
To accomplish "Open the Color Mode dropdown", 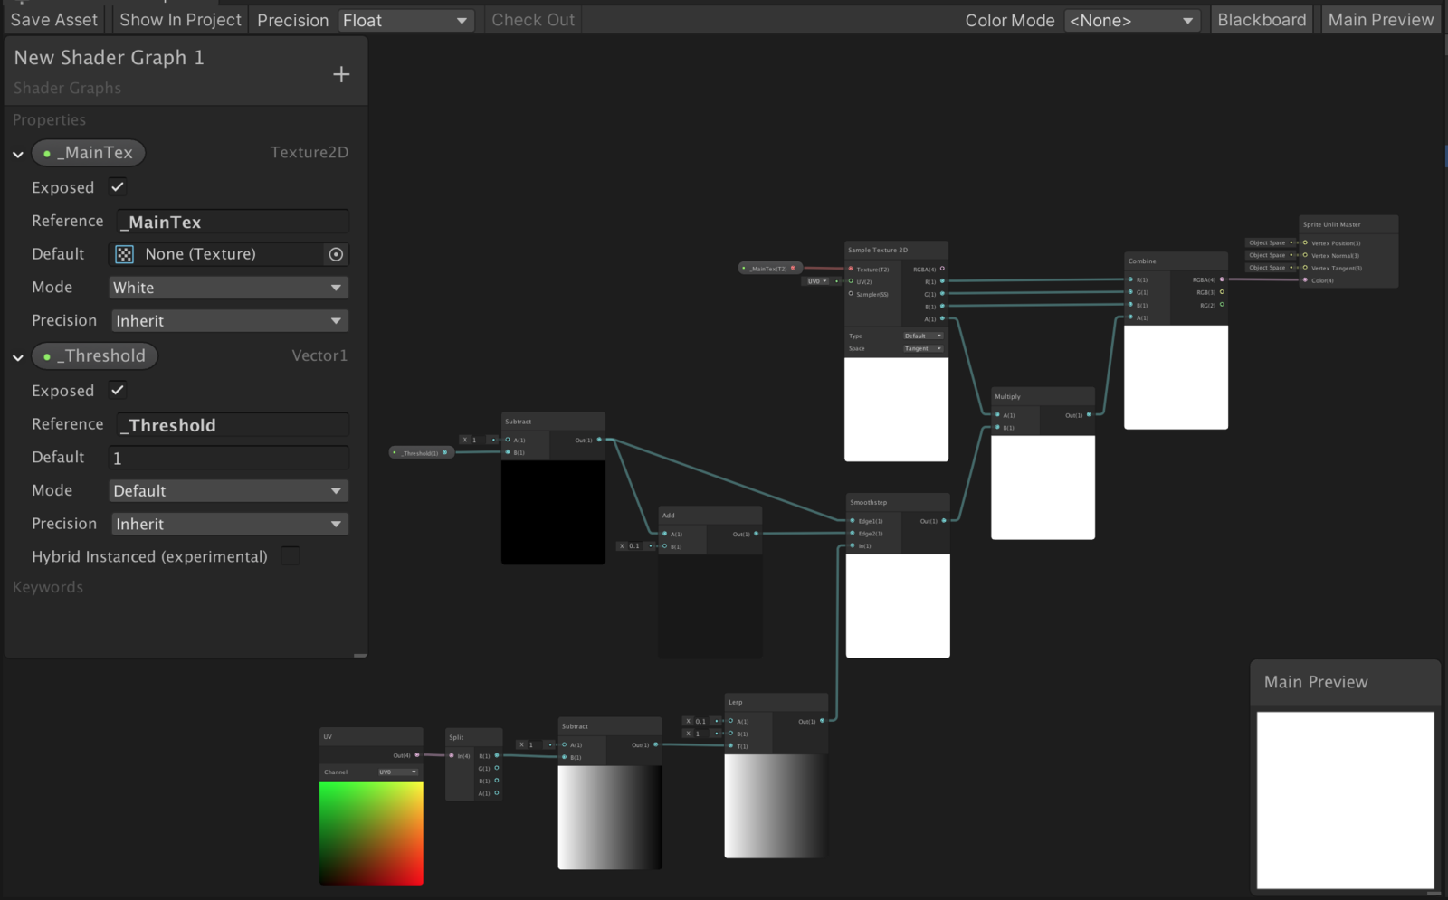I will (x=1132, y=19).
